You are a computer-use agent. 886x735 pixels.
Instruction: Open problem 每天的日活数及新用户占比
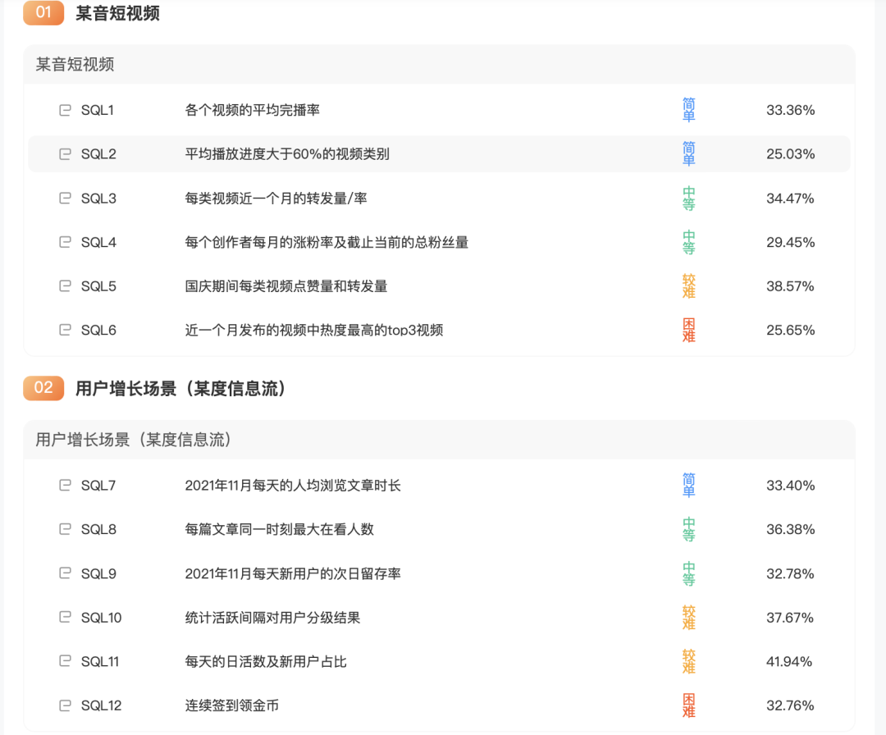click(x=266, y=661)
